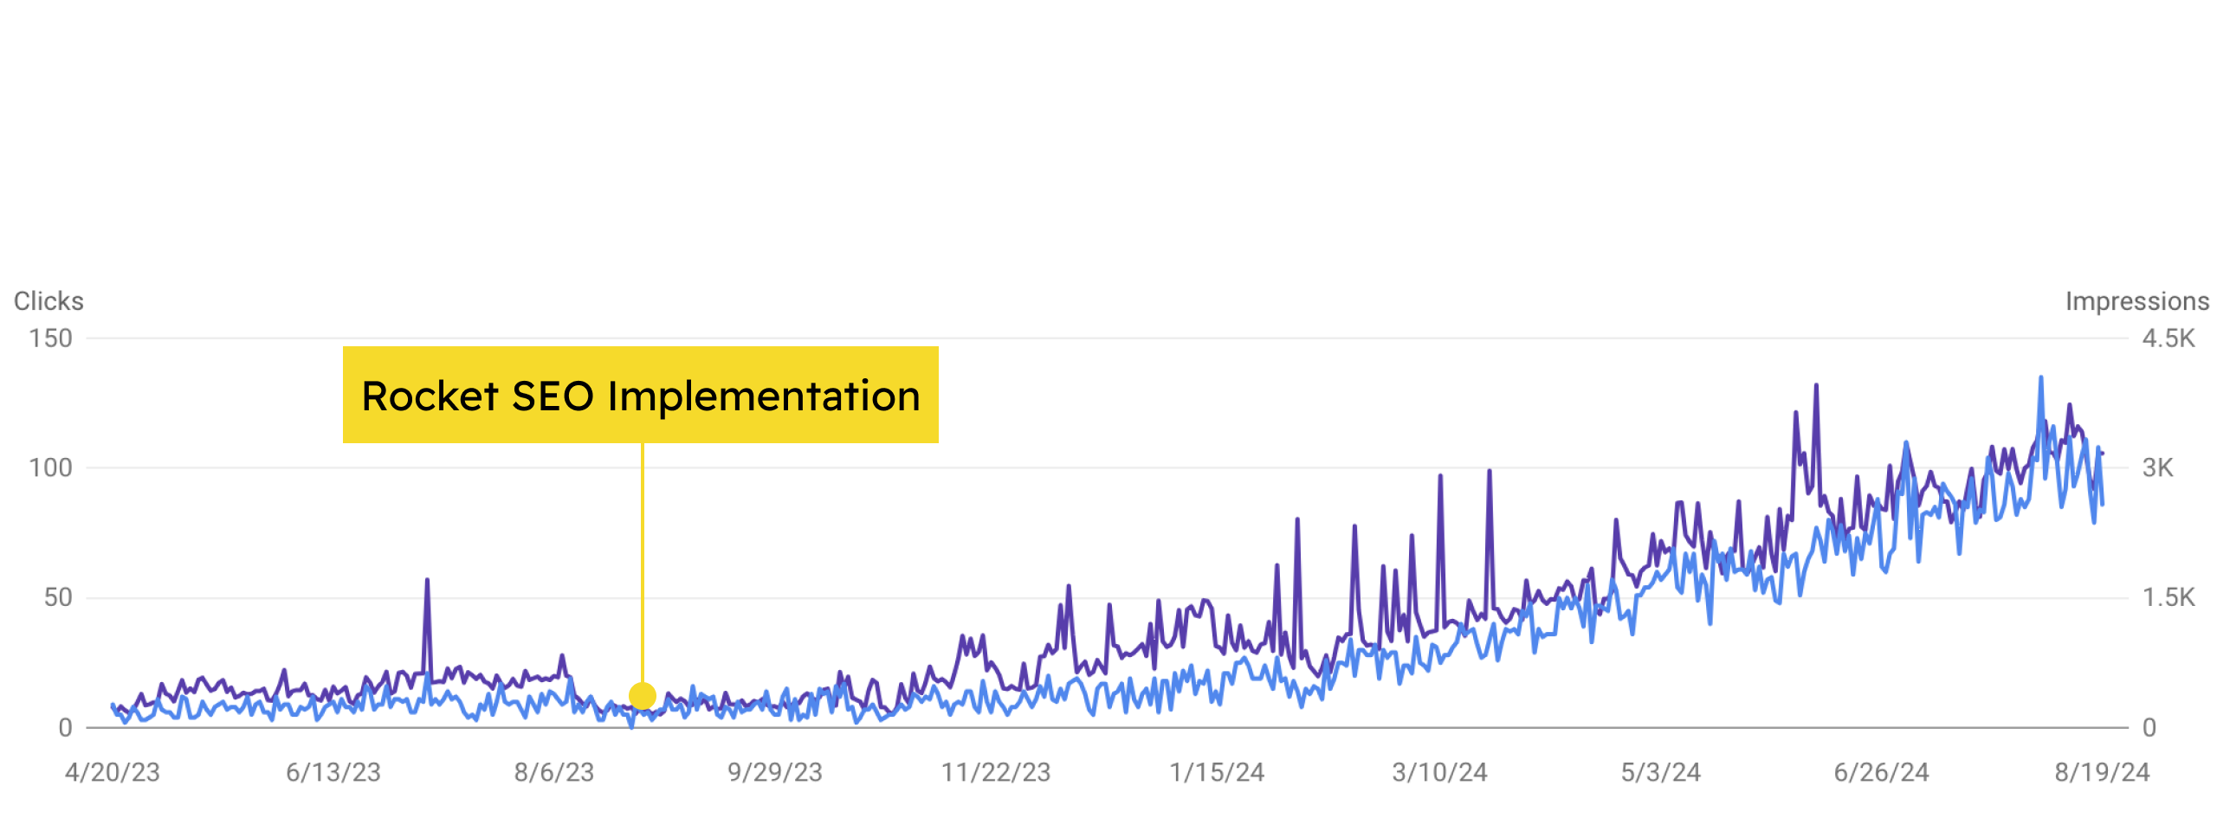
Task: Click the Impressions axis title
Action: [2136, 301]
